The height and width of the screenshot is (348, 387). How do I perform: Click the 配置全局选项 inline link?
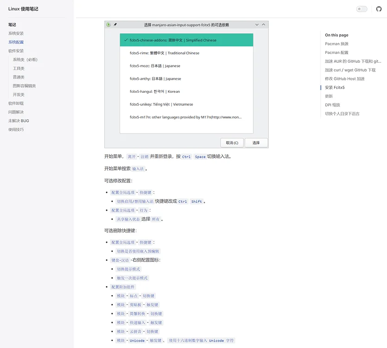(123, 192)
